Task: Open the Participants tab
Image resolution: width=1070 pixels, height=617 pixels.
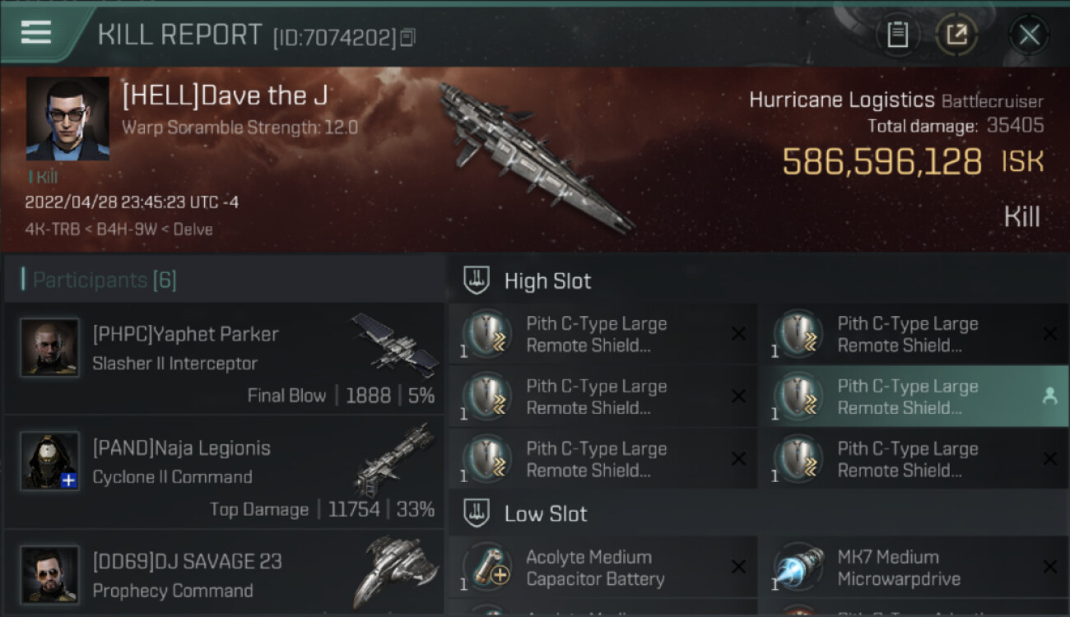Action: click(x=104, y=281)
